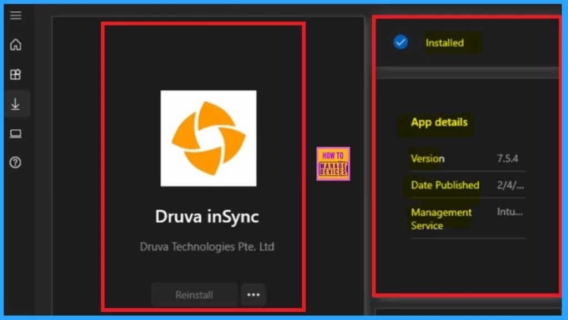Click the Druva inSync app title

207,216
